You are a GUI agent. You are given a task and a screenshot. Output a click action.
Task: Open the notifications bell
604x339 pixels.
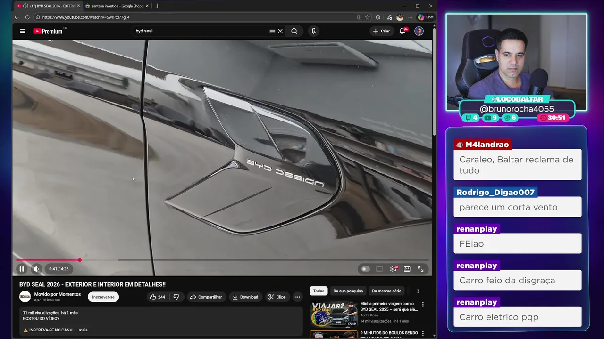pos(403,31)
